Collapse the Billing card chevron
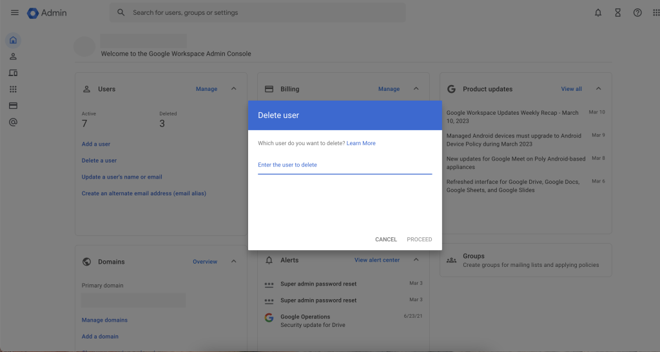The width and height of the screenshot is (660, 352). [x=416, y=89]
